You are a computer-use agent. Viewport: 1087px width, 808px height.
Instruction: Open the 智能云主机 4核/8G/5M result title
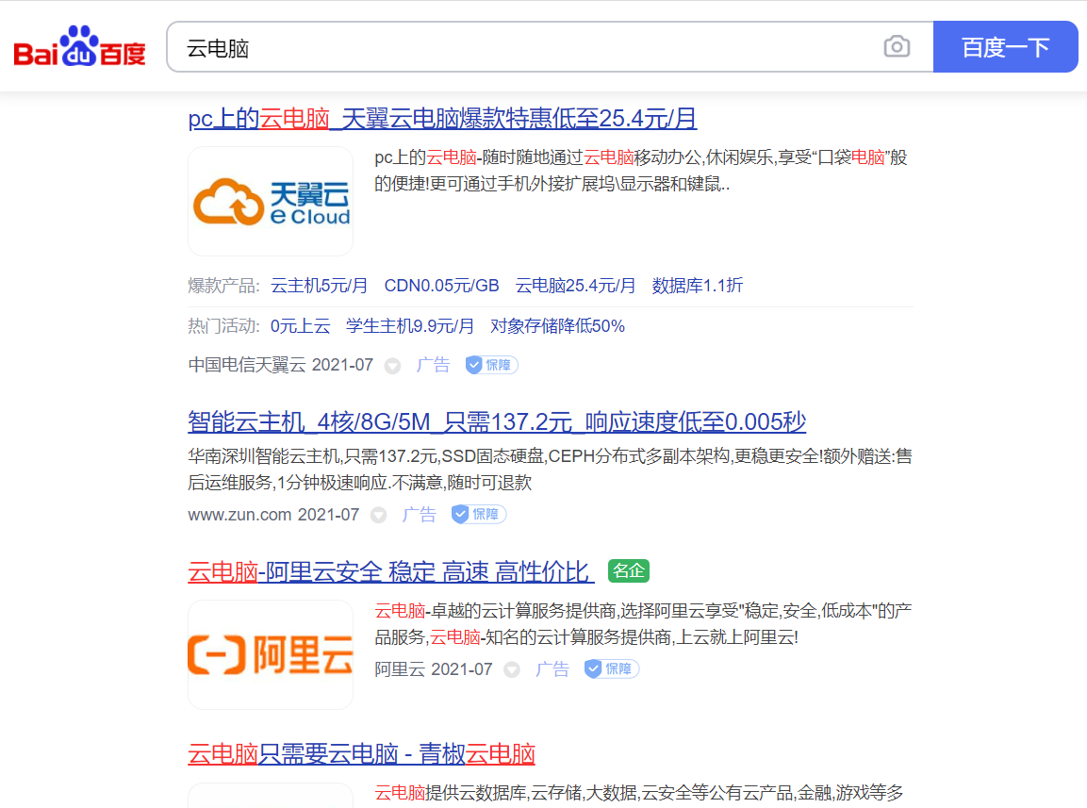497,421
